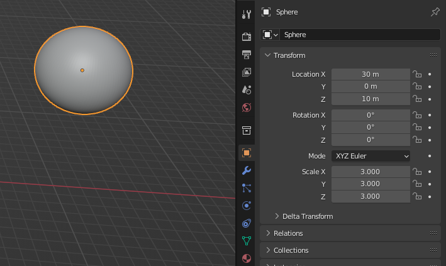Click the animate dot for Location X
The height and width of the screenshot is (266, 446).
pyautogui.click(x=430, y=74)
